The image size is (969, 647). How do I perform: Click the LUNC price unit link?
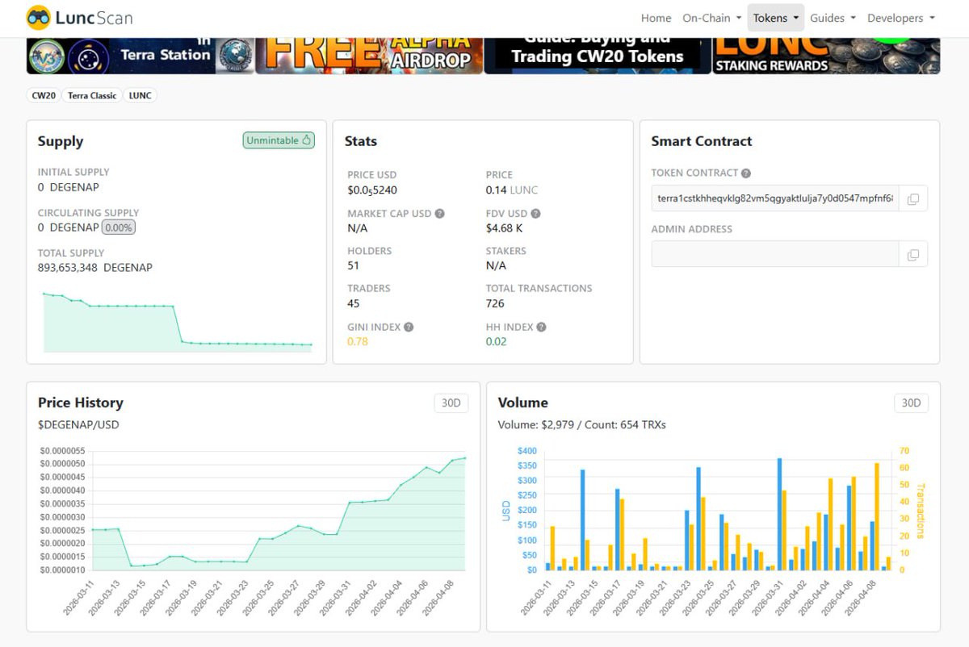[x=523, y=190]
